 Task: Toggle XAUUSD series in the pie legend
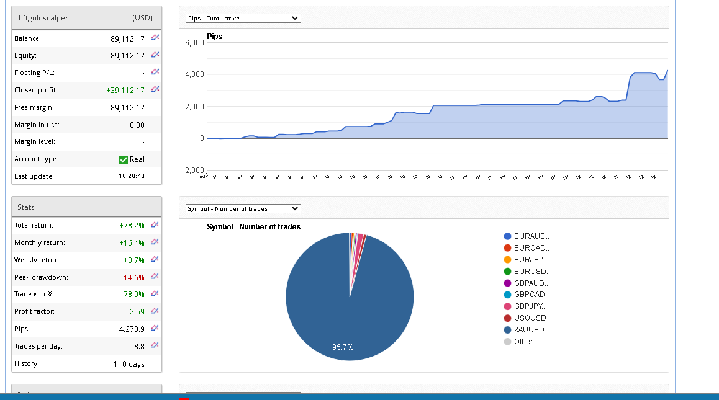[531, 330]
